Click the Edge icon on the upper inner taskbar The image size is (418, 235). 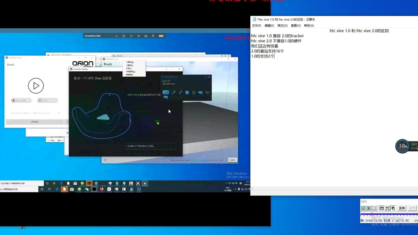coord(61,183)
